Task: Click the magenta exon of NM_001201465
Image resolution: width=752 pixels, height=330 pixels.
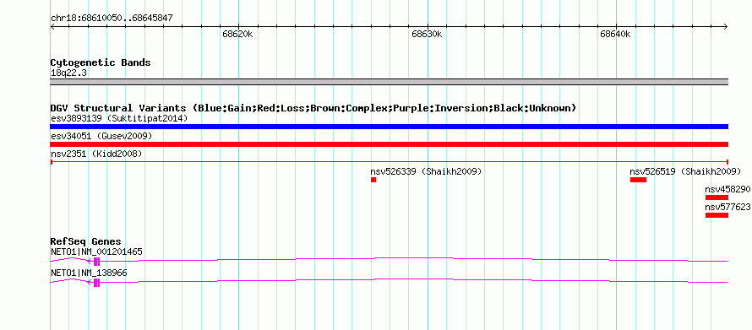Action: point(96,261)
